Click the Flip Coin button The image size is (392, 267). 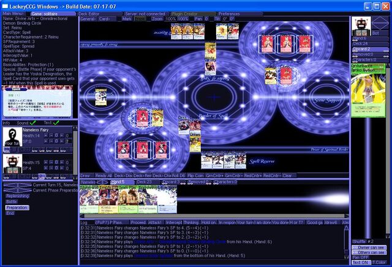coord(195,176)
